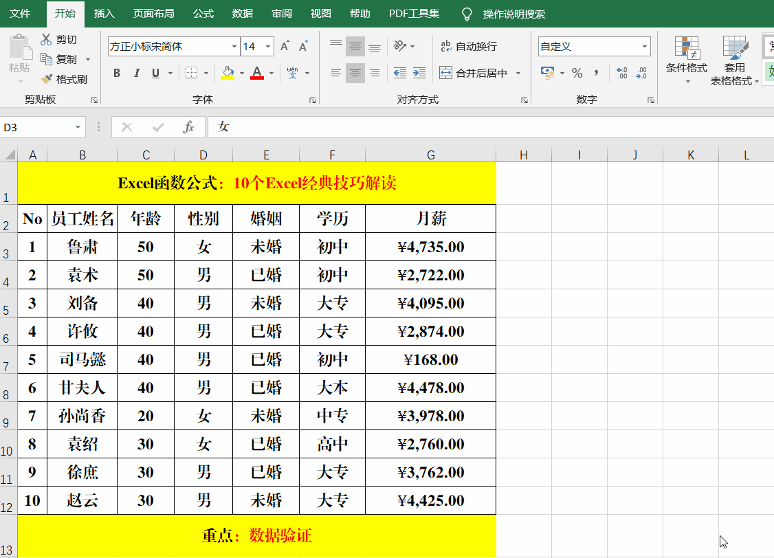Click the increase decimal places icon

tap(622, 73)
